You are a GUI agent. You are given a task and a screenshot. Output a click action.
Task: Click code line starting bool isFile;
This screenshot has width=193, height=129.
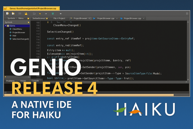pyautogui.click(x=91, y=78)
